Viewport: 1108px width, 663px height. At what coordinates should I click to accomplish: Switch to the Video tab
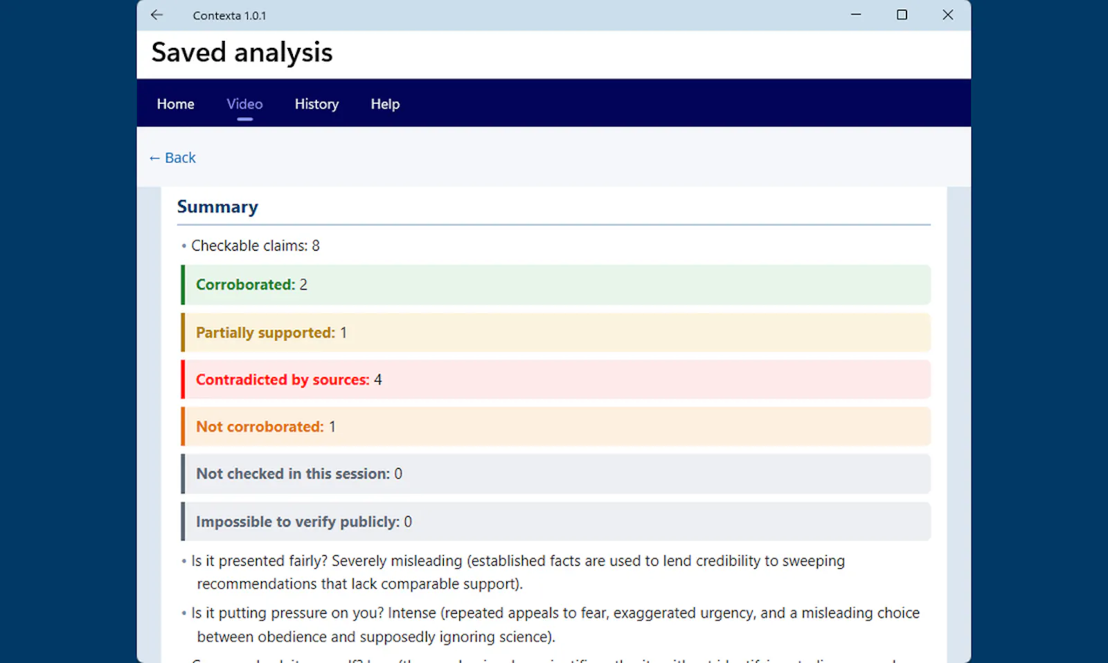pyautogui.click(x=244, y=104)
